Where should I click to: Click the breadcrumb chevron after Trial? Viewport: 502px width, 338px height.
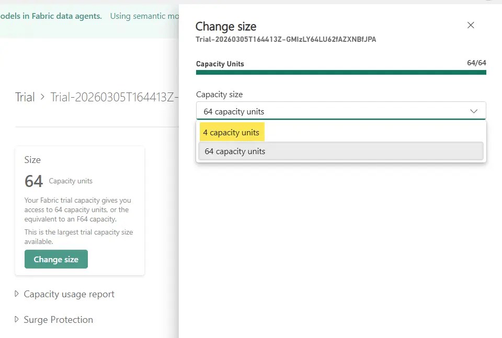click(x=42, y=97)
